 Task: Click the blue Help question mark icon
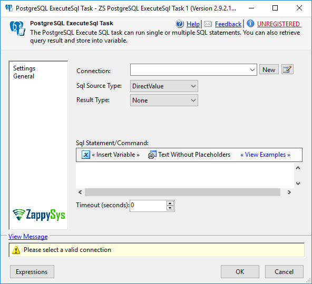click(180, 24)
